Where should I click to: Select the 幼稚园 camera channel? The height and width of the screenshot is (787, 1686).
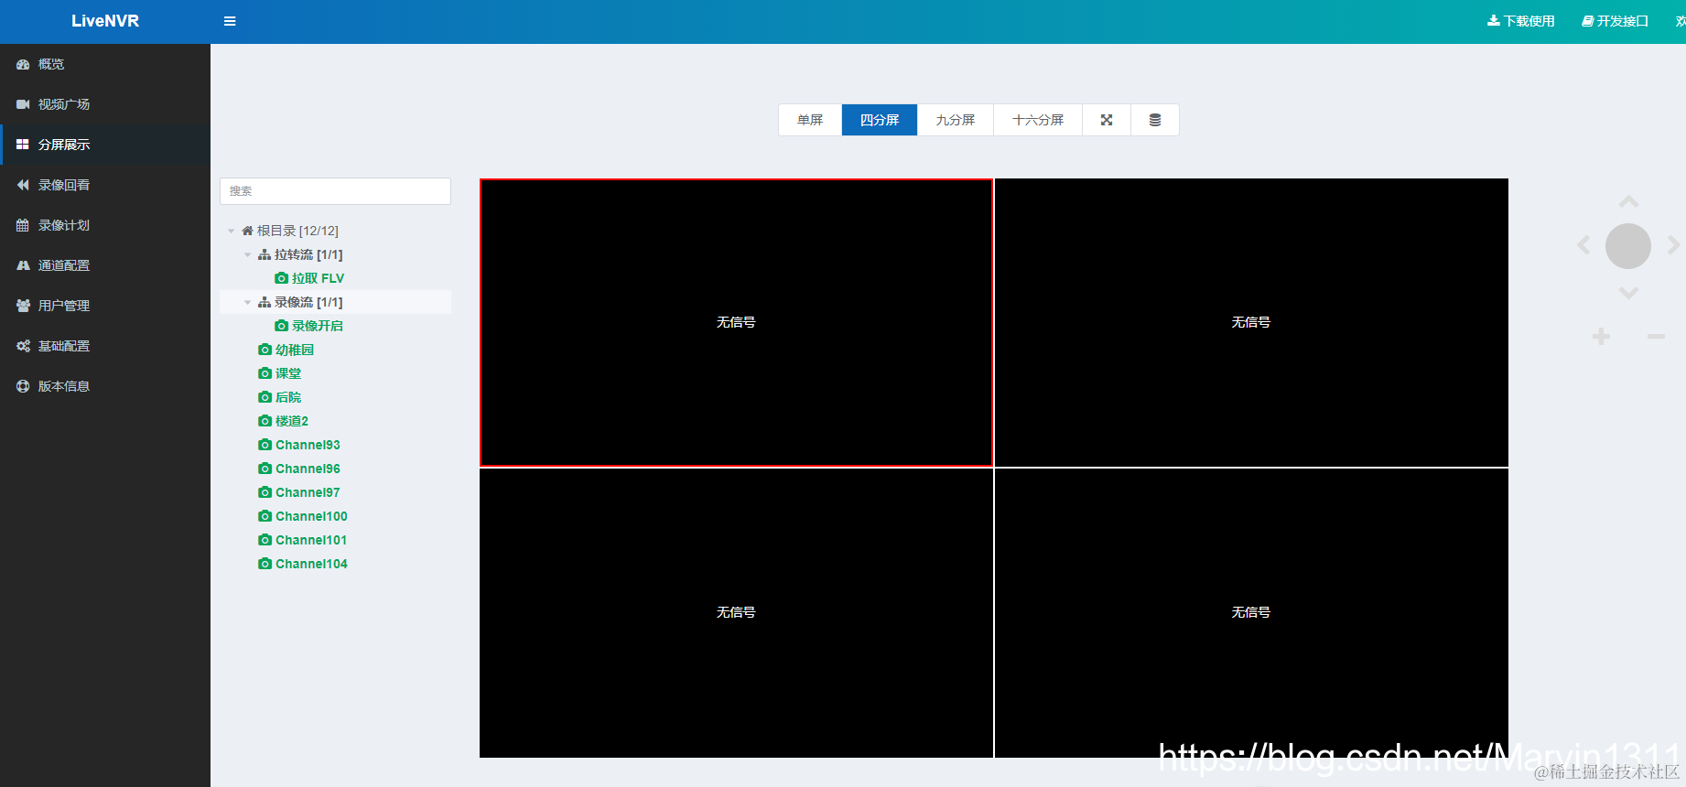(295, 350)
